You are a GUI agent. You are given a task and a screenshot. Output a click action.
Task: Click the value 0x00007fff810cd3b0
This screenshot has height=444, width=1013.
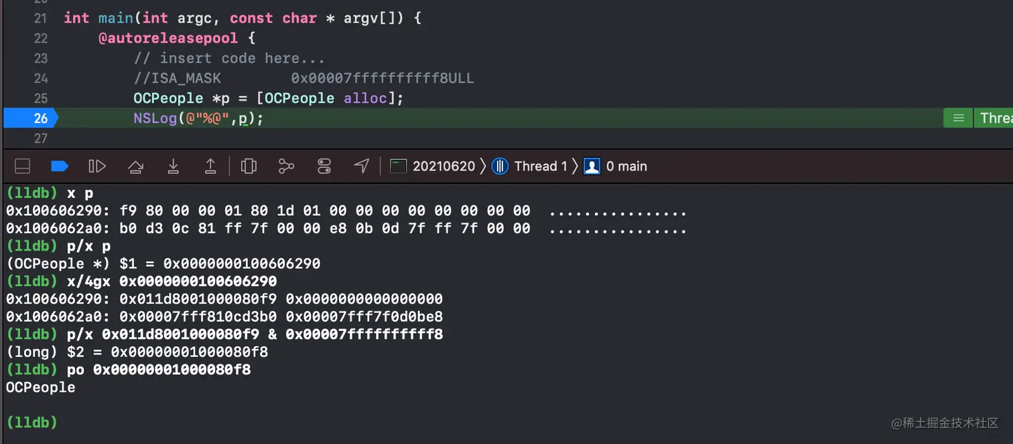click(x=198, y=316)
